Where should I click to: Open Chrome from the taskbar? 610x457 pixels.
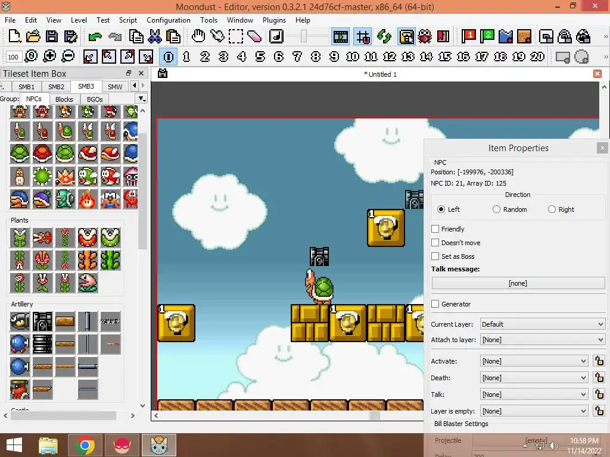(x=85, y=445)
